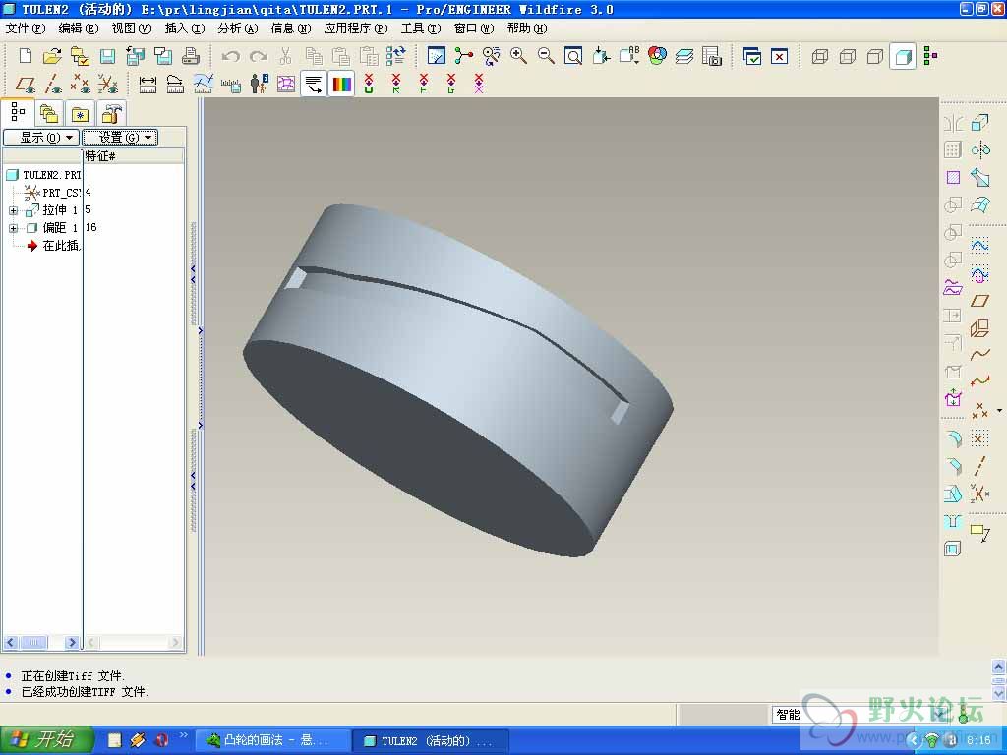Screen dimensions: 1007x755
Task: Select the Zoom Out magnifier
Action: coord(546,56)
